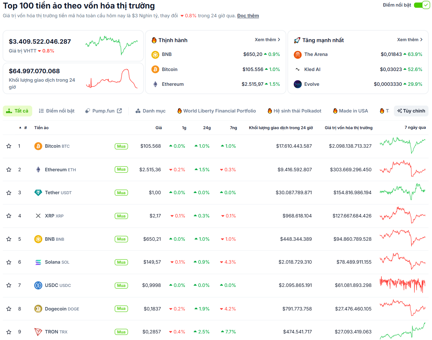This screenshot has width=432, height=340.
Task: Click the TRON logo icon
Action: pyautogui.click(x=38, y=332)
